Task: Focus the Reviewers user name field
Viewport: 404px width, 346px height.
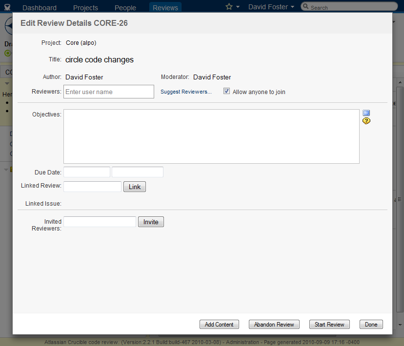Action: (x=109, y=92)
